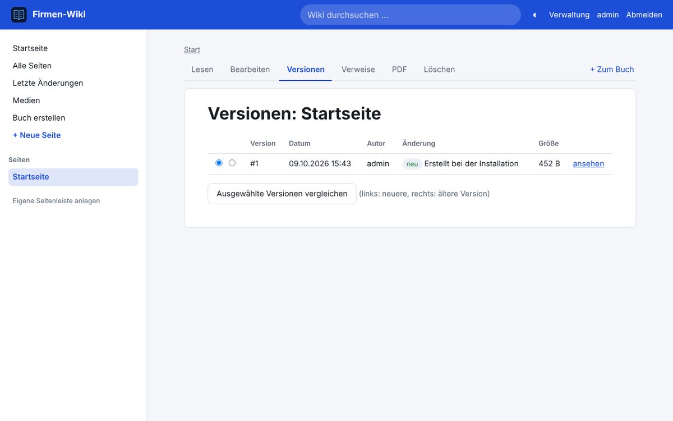This screenshot has height=421, width=673.
Task: Click the Erstellt bei der Installation text
Action: [x=472, y=164]
